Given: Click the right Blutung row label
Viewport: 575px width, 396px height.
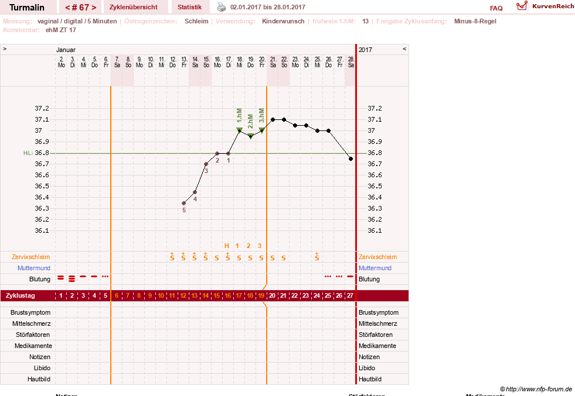Looking at the screenshot, I should pyautogui.click(x=369, y=279).
